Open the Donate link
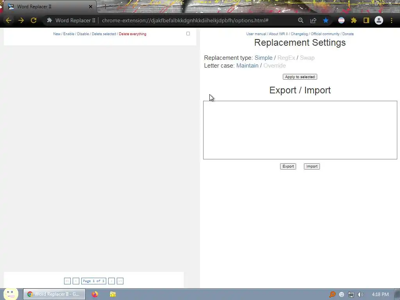This screenshot has height=300, width=400. coord(348,34)
